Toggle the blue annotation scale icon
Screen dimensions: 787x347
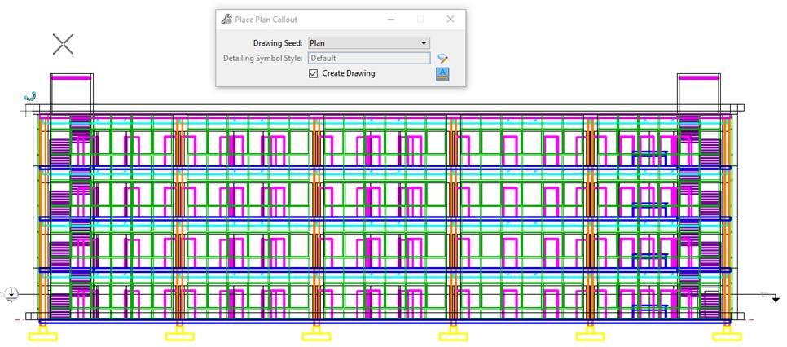(442, 74)
